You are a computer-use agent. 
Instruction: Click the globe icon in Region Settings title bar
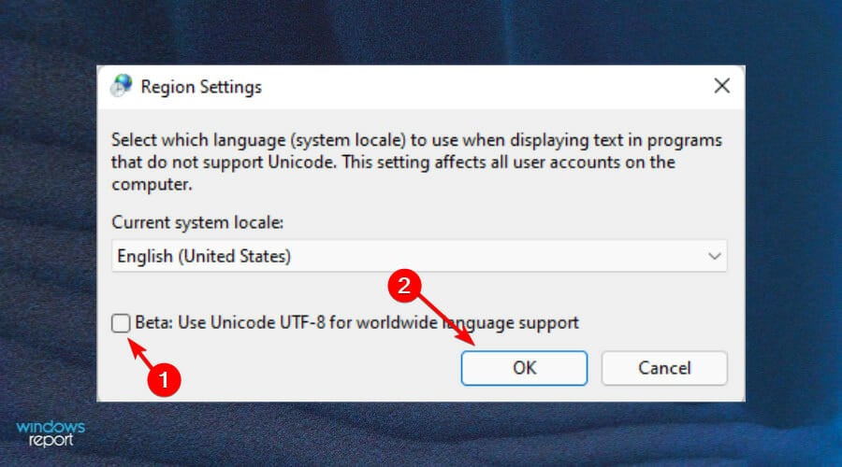122,86
